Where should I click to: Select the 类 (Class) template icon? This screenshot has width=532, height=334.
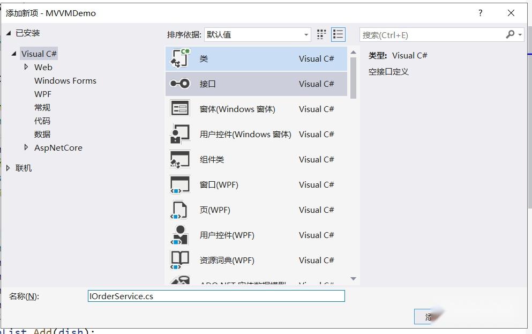click(x=179, y=58)
